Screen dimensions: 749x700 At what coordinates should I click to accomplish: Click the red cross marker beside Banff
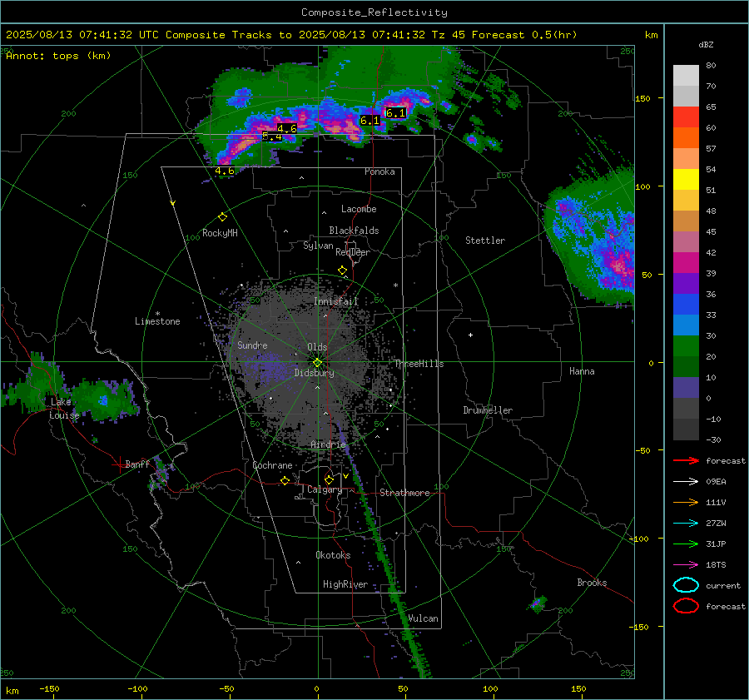tap(118, 464)
